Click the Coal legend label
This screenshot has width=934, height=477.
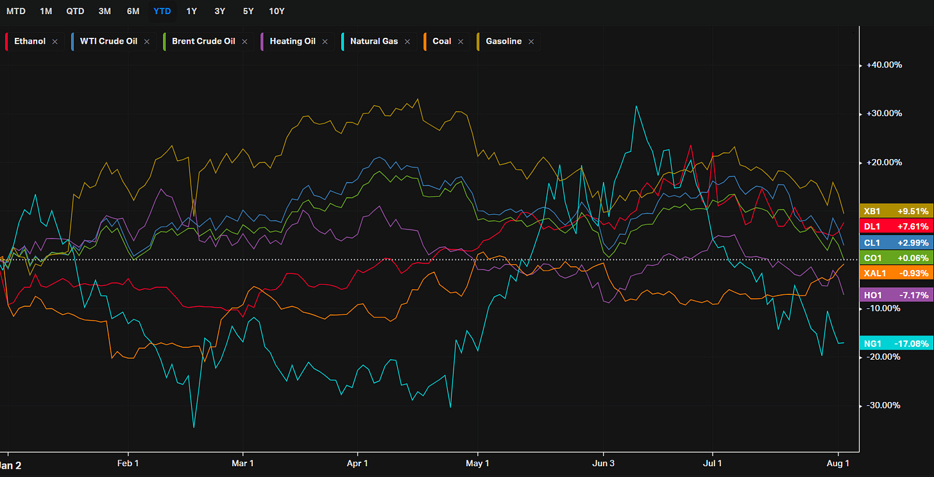tap(442, 42)
